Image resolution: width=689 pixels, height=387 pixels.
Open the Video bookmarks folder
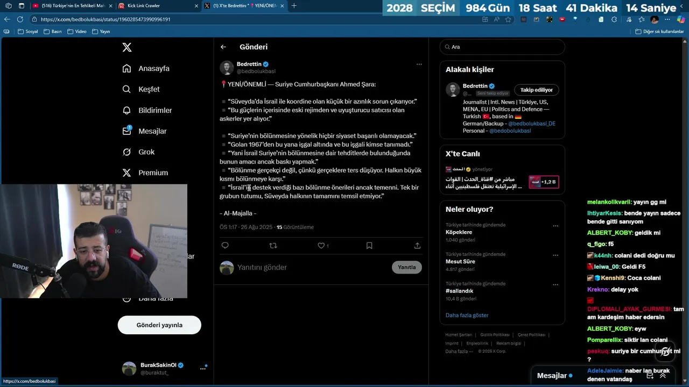(77, 31)
